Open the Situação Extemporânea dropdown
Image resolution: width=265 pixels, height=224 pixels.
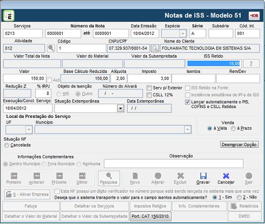[x=120, y=109]
